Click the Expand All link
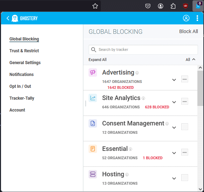Image resolution: width=204 pixels, height=192 pixels. pyautogui.click(x=98, y=60)
